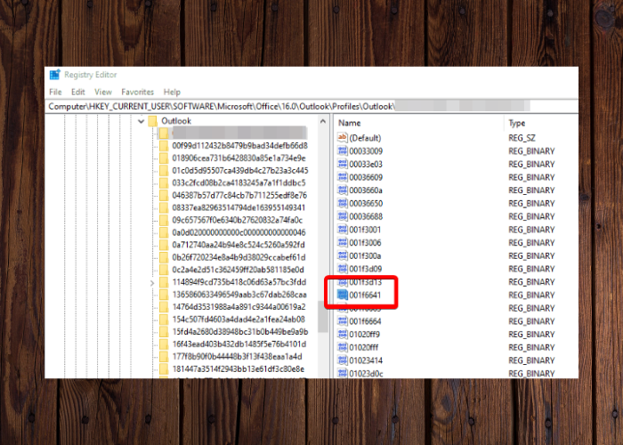623x445 pixels.
Task: Select key 09c657567f0e6340b27620832a74fa0c
Action: 238,220
